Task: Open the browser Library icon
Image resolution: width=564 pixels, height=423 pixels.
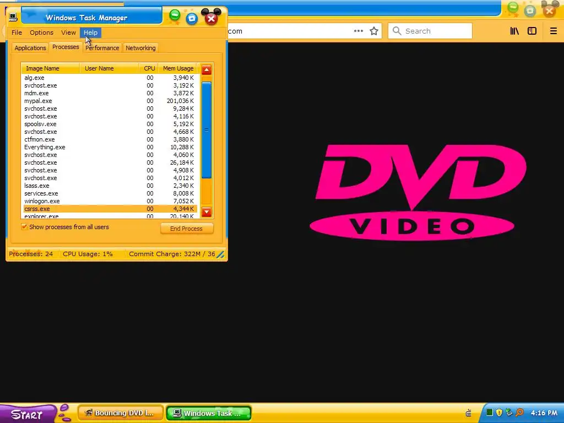Action: (x=515, y=31)
